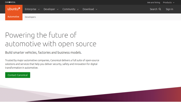Screen dimensions: 181x104
Task: Select the Automotive tab
Action: click(x=14, y=17)
